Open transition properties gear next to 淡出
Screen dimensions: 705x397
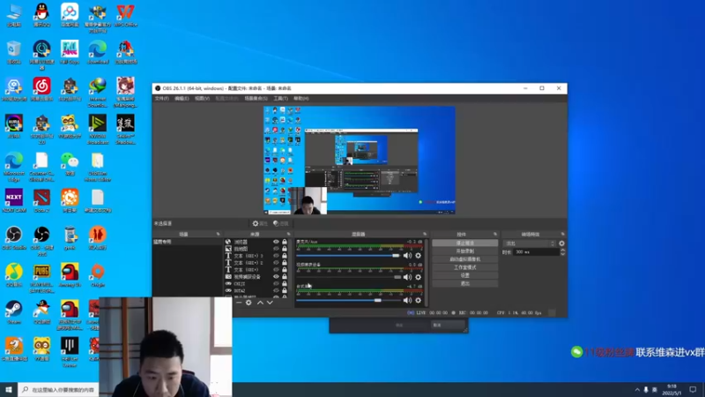(x=561, y=243)
